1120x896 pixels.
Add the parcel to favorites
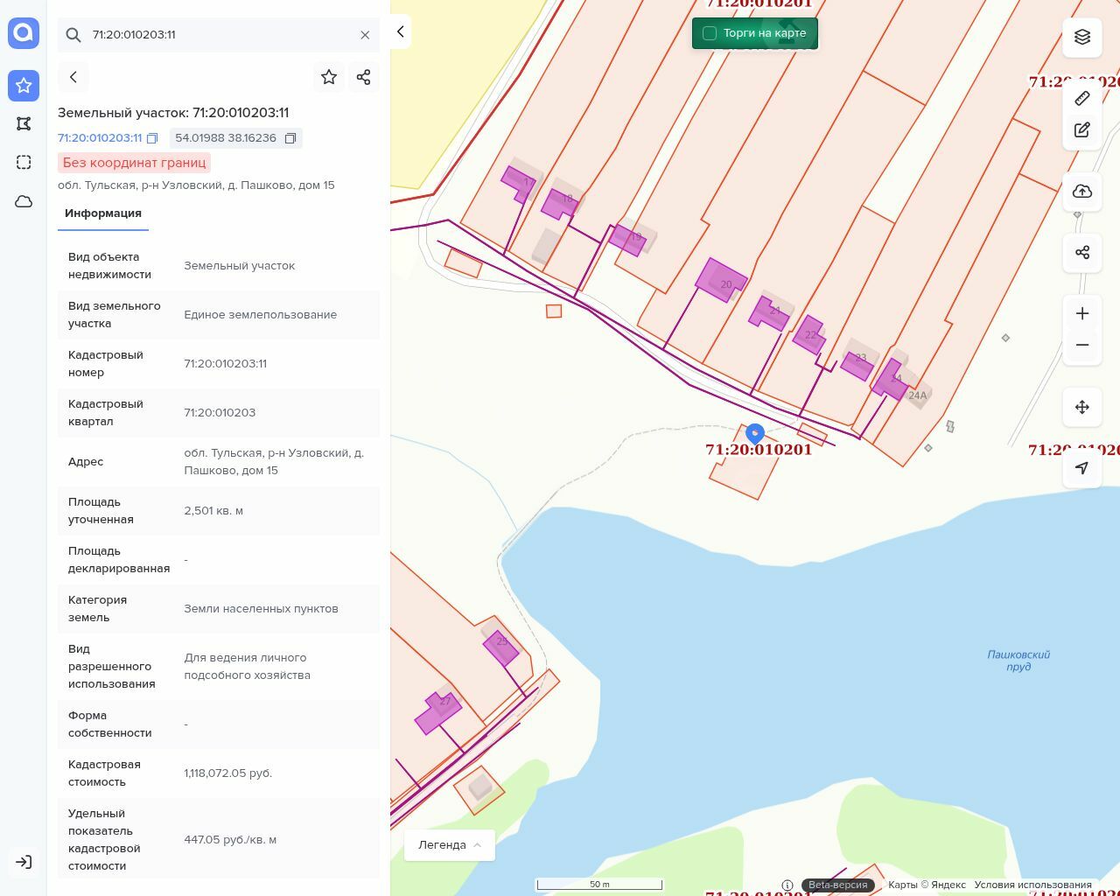click(329, 77)
